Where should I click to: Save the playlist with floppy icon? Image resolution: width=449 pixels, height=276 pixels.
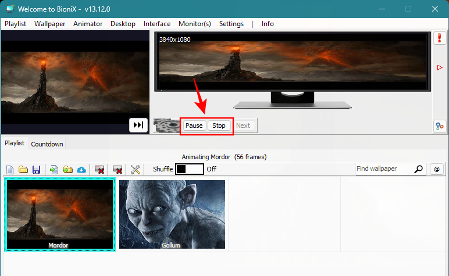37,170
